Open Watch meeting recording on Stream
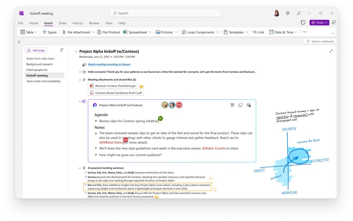This screenshot has width=353, height=221. coord(109,64)
